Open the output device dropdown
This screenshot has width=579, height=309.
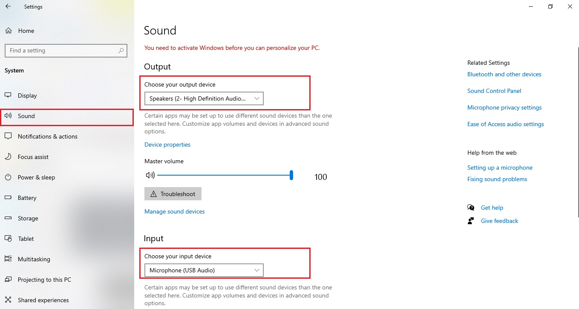click(x=204, y=98)
